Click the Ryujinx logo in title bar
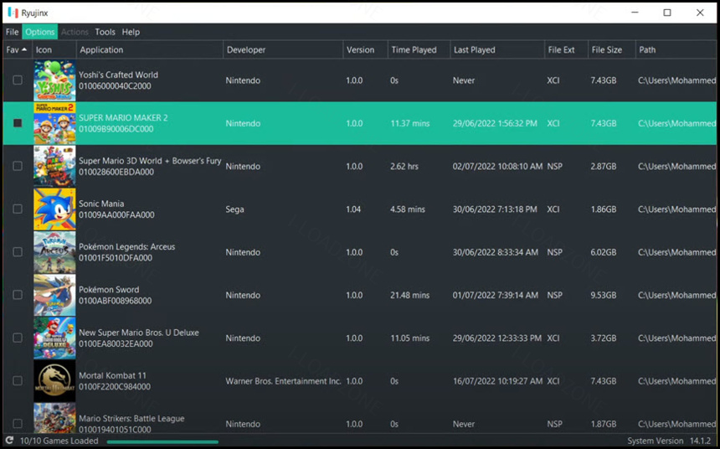This screenshot has width=720, height=449. click(13, 13)
